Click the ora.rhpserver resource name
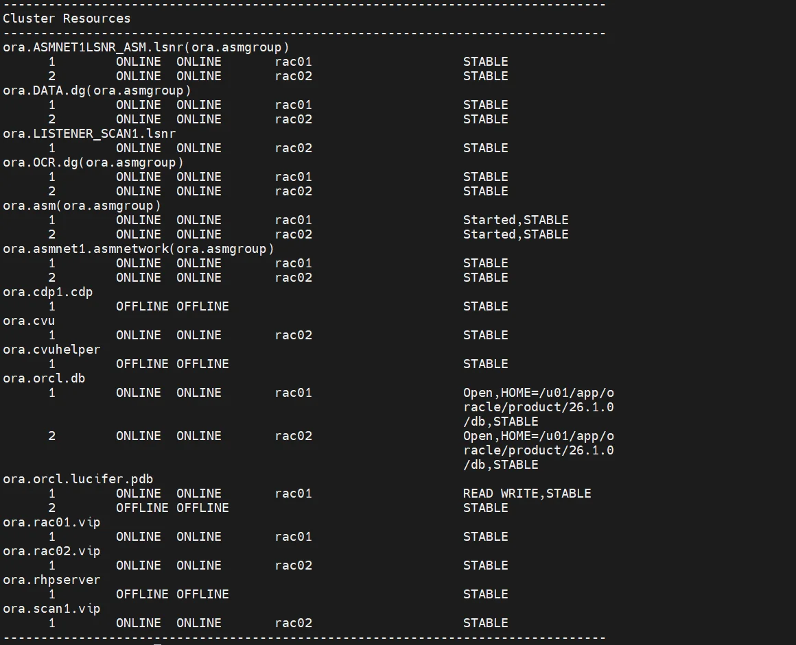796x645 pixels. coord(51,580)
